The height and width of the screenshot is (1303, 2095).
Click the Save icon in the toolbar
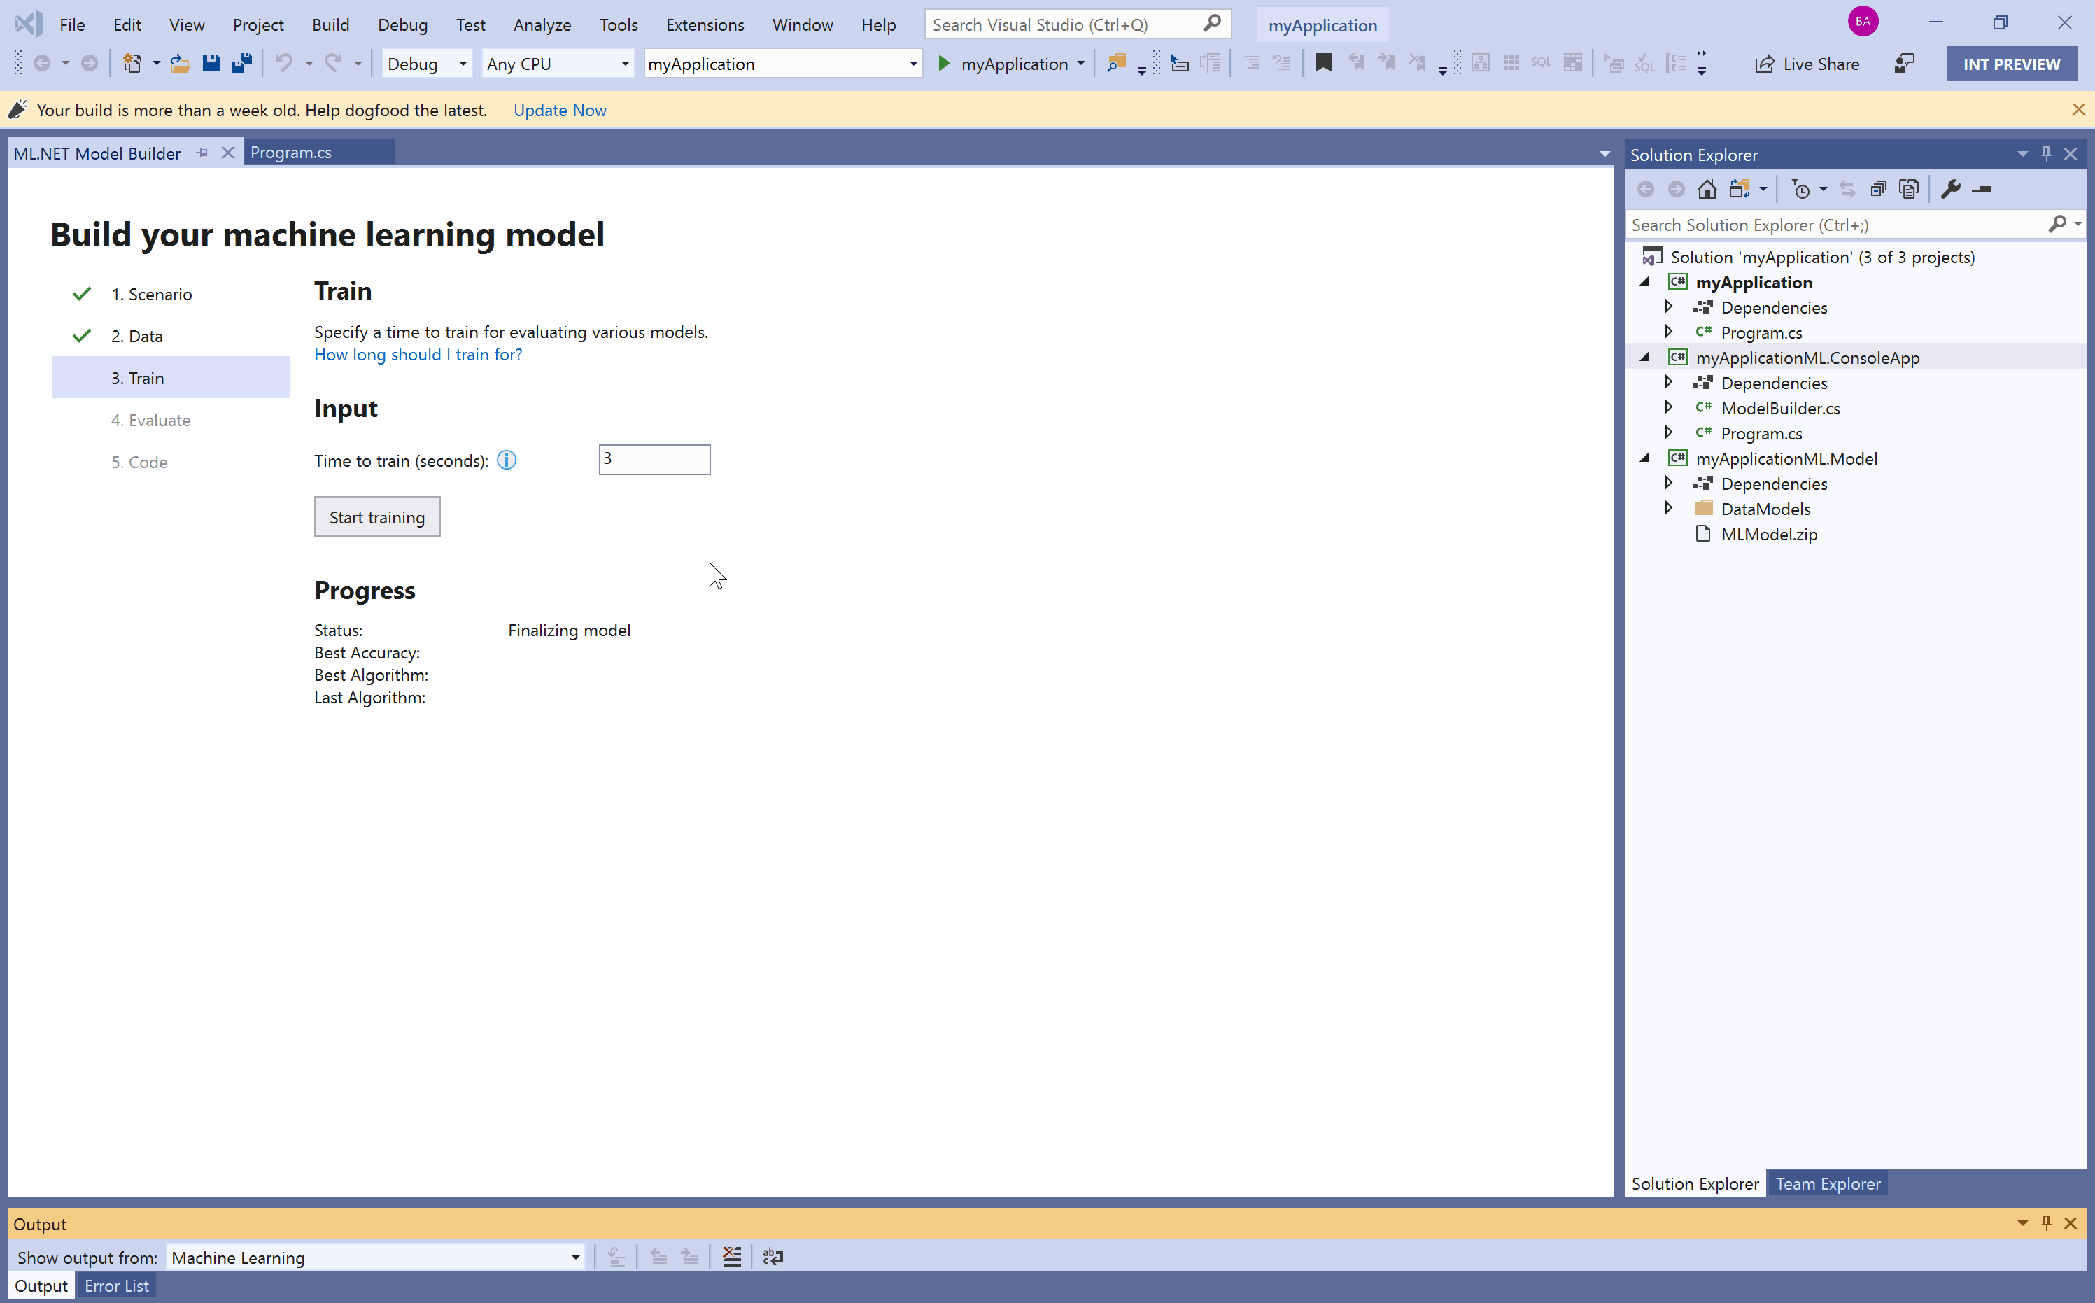(x=211, y=63)
